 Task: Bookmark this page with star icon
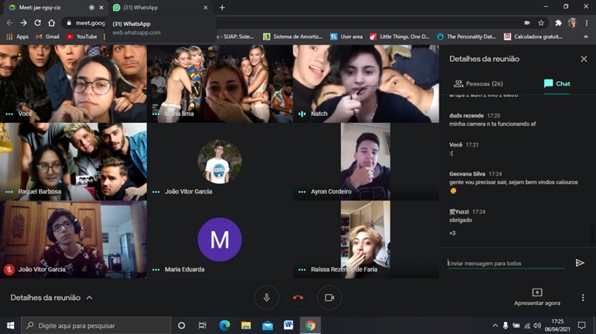pyautogui.click(x=541, y=23)
